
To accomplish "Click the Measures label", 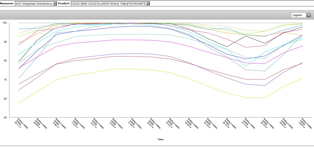I will coord(7,4).
